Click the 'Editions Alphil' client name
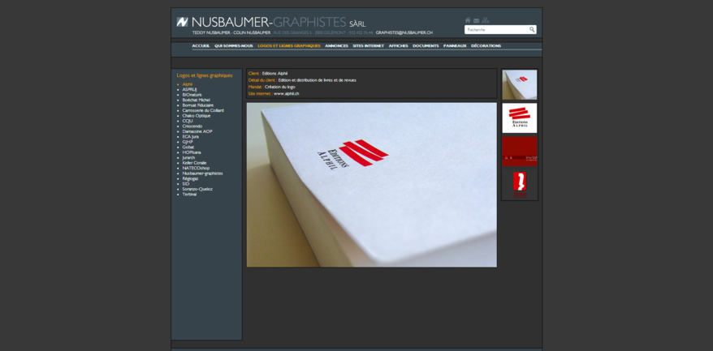The width and height of the screenshot is (713, 351). point(274,73)
